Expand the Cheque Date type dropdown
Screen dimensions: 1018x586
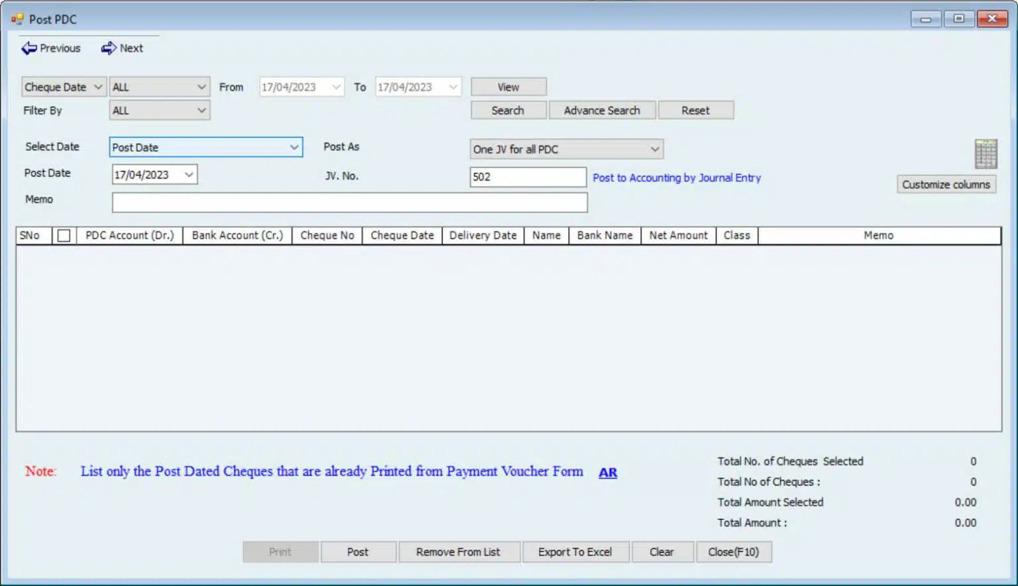pos(64,87)
